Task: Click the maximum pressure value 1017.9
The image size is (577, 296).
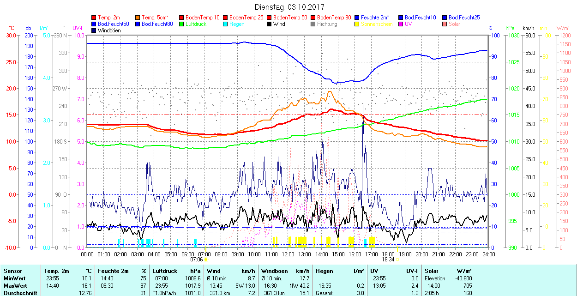Action: pyautogui.click(x=193, y=286)
